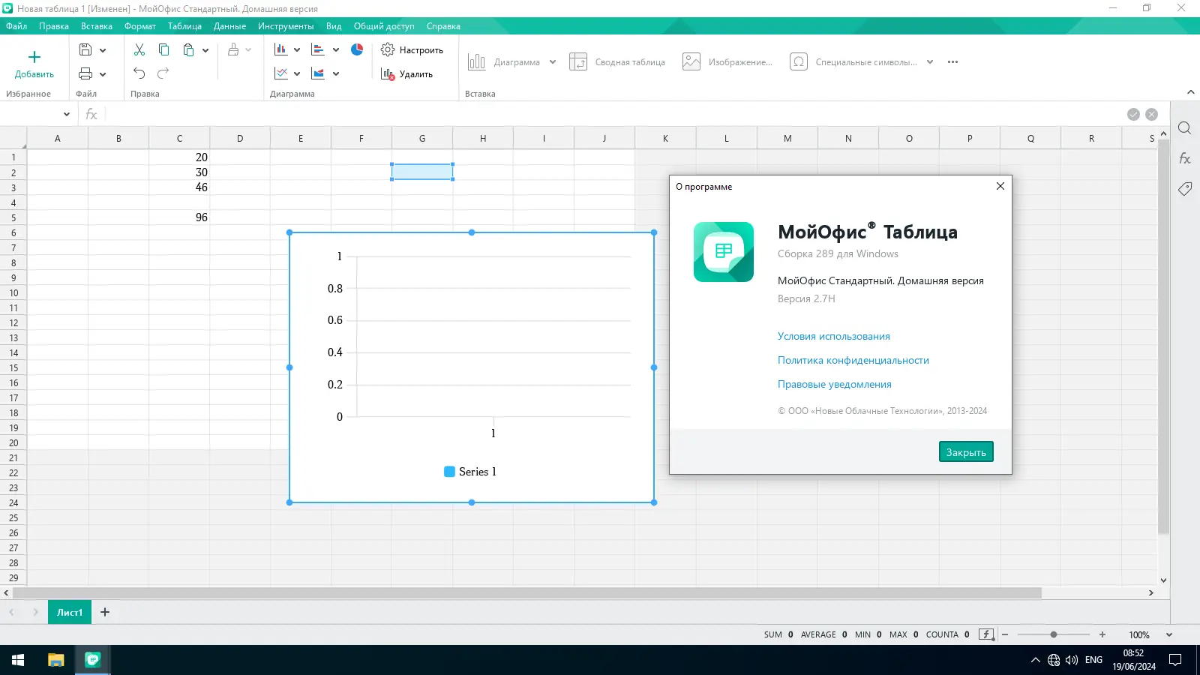Open the Справка menu
This screenshot has width=1200, height=675.
click(443, 26)
